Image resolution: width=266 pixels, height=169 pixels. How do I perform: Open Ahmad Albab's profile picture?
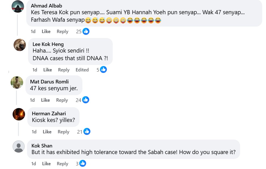tap(18, 6)
